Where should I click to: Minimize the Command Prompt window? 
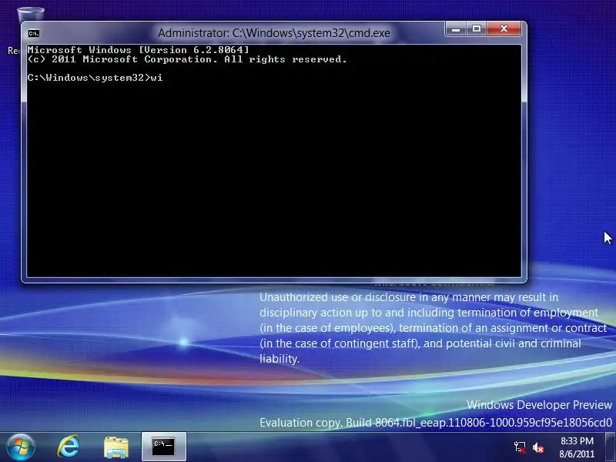[456, 28]
